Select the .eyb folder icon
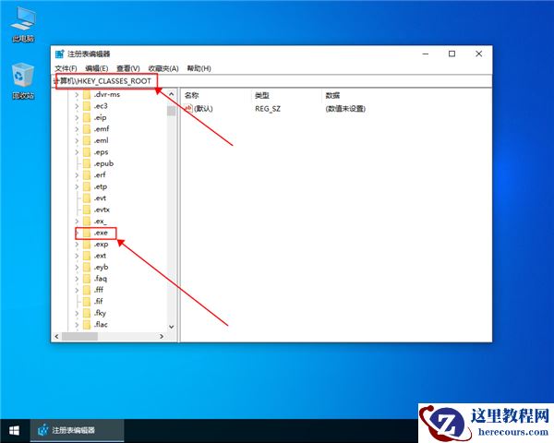 87,267
